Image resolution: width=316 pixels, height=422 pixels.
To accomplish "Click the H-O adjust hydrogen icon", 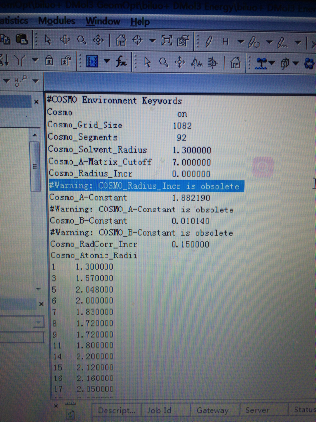I will tap(20, 81).
